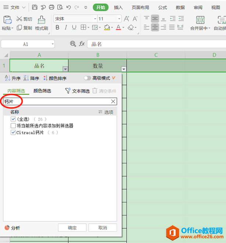Clear the filter search box with X

pos(113,102)
